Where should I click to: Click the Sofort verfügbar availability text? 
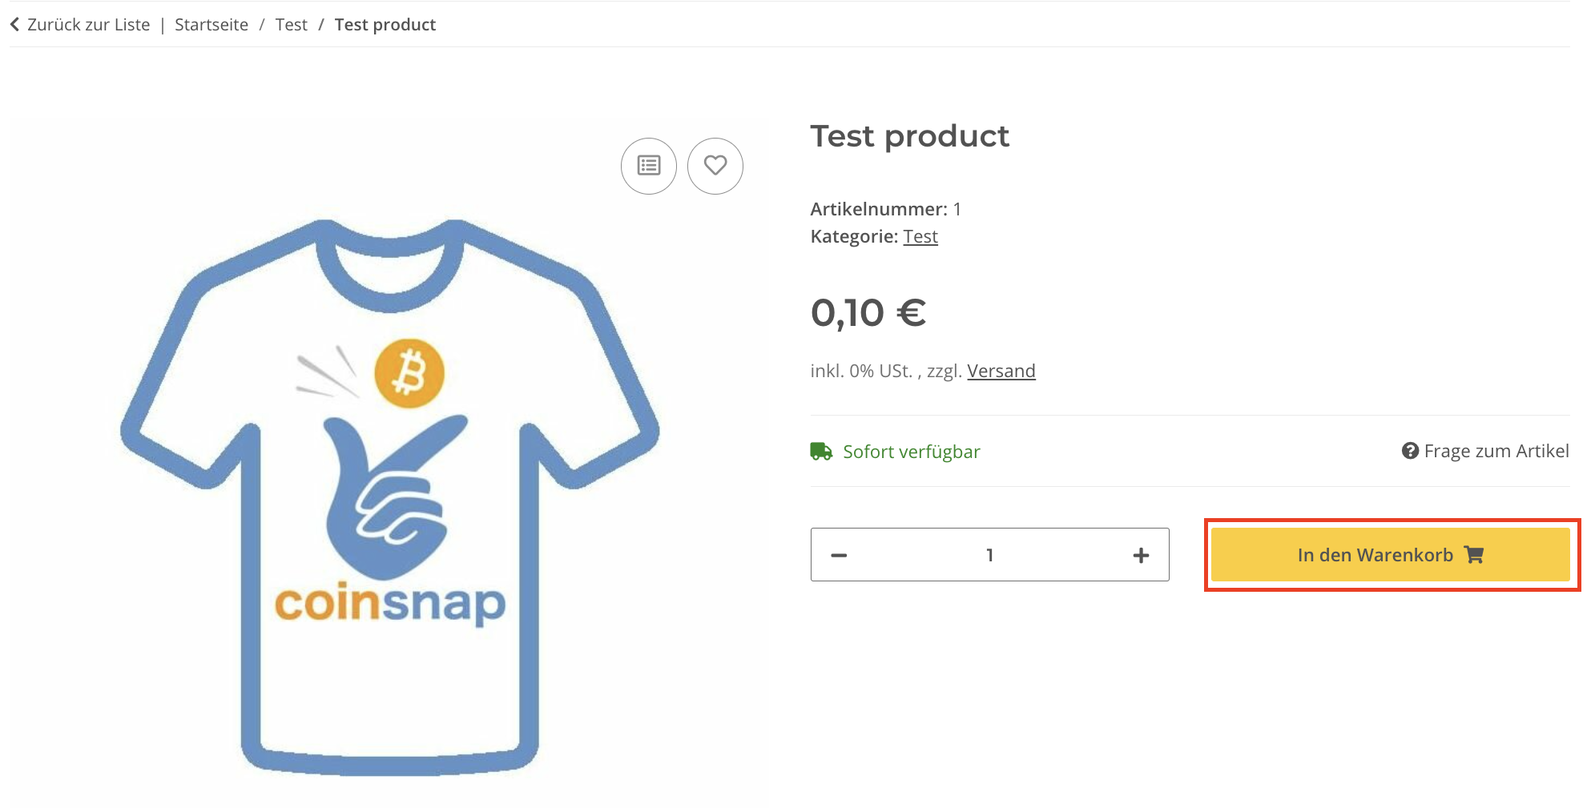[911, 452]
